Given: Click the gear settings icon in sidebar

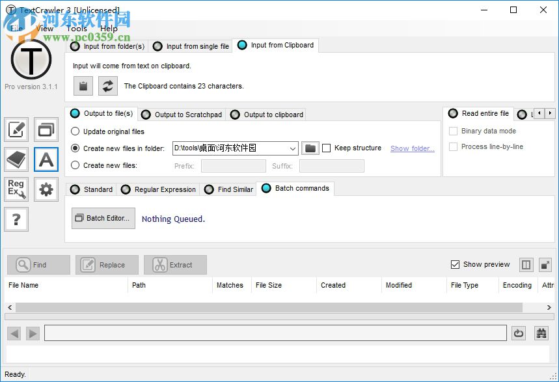Looking at the screenshot, I should coord(46,189).
